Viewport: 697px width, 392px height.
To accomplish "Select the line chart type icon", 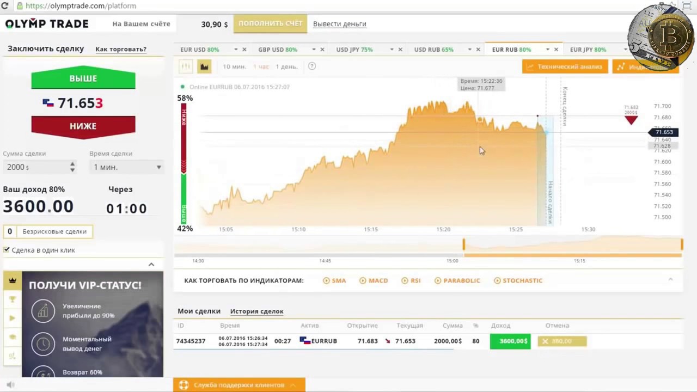I will point(186,66).
